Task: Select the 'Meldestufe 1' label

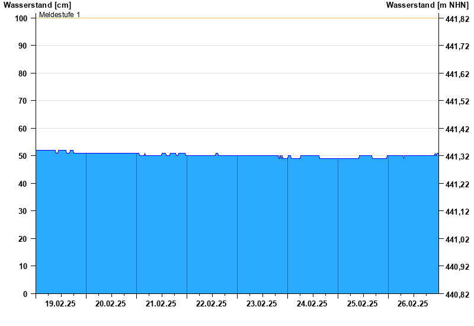Action: [x=60, y=14]
